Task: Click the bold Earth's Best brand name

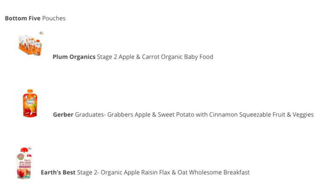Action: pyautogui.click(x=58, y=172)
